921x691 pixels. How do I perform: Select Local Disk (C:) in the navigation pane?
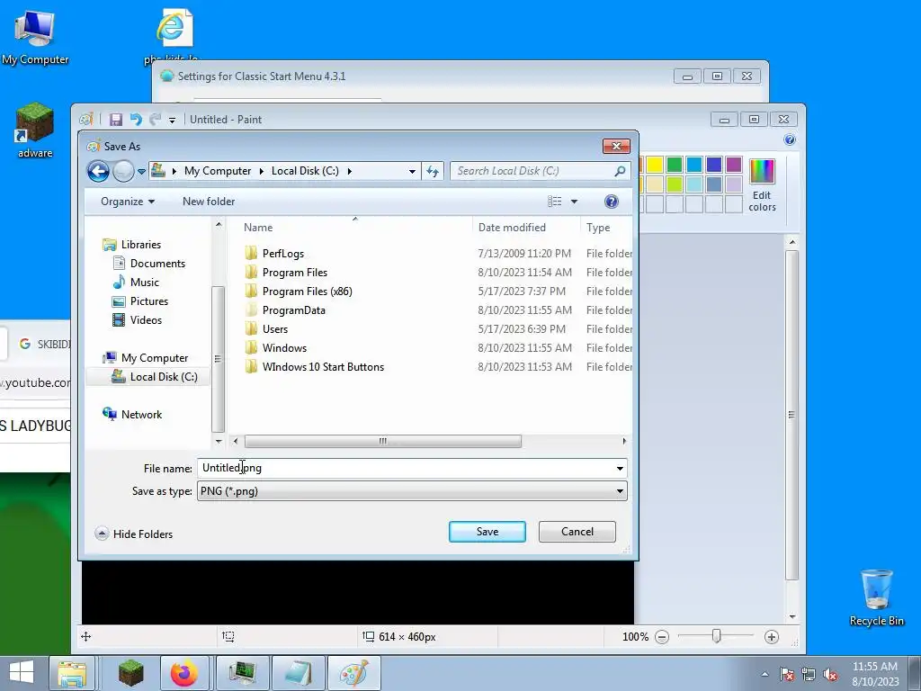(x=164, y=377)
